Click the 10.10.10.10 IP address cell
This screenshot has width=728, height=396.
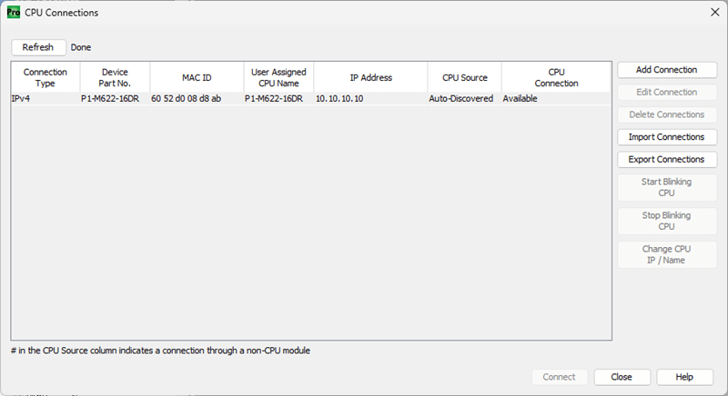(x=339, y=99)
